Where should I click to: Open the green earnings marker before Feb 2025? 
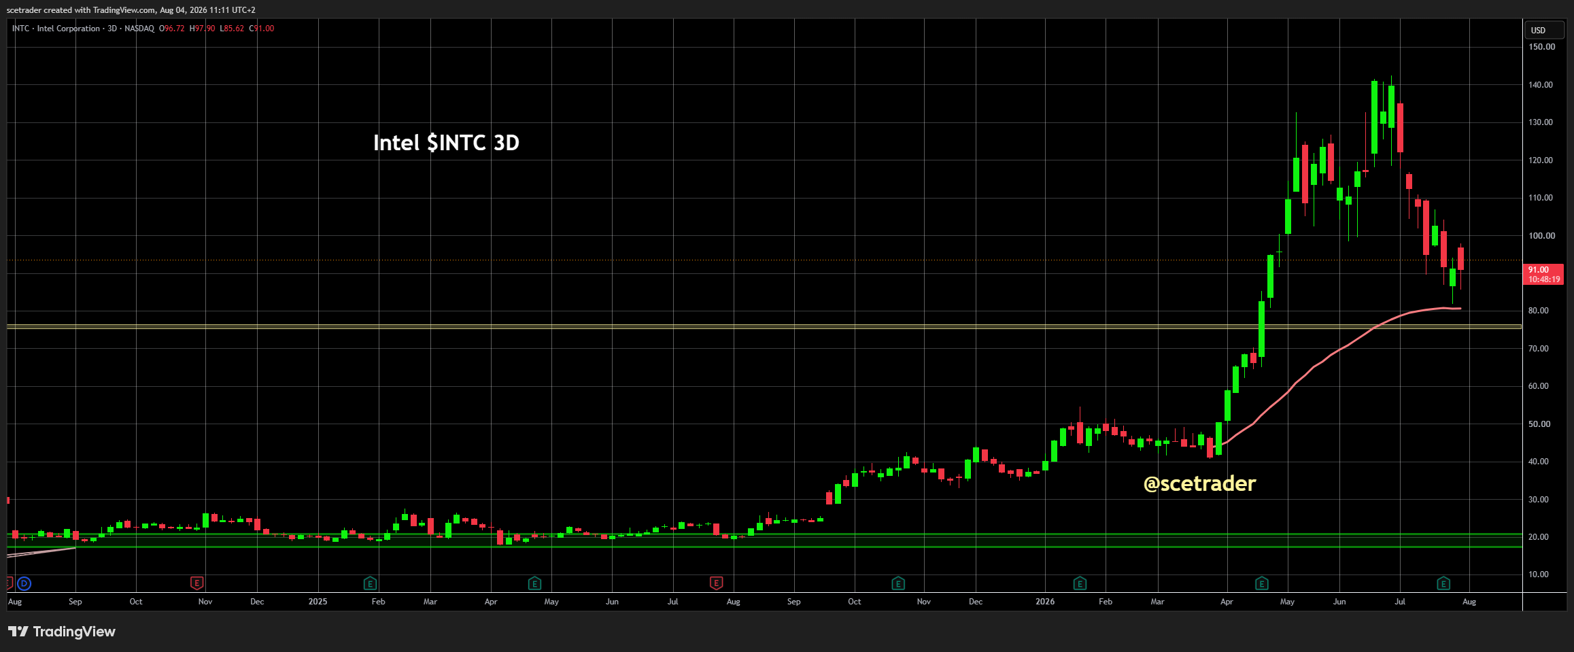tap(370, 583)
